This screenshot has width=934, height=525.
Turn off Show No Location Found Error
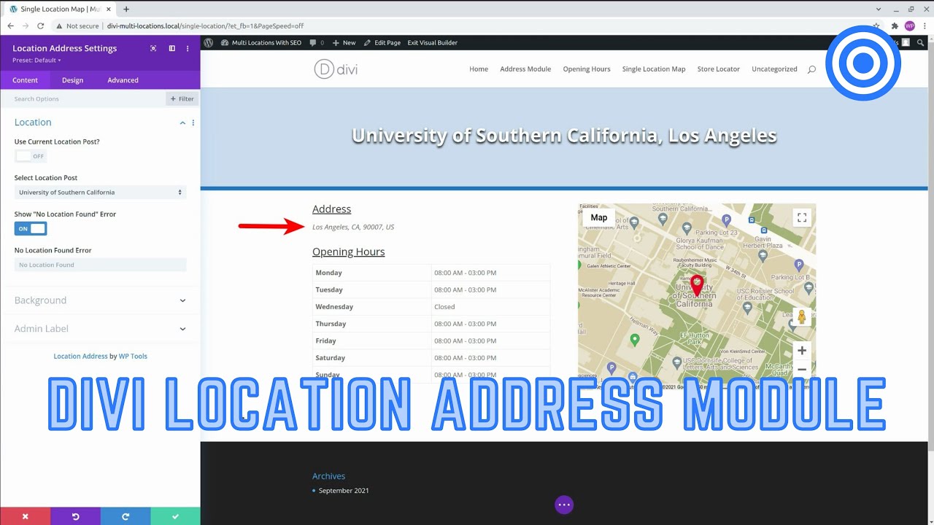coord(31,229)
